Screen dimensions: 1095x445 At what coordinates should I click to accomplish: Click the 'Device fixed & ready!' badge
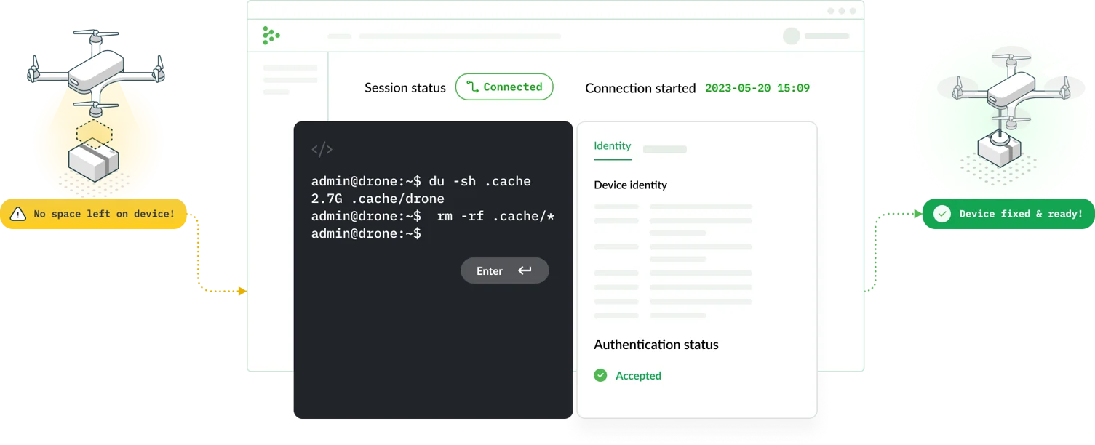click(x=1008, y=214)
